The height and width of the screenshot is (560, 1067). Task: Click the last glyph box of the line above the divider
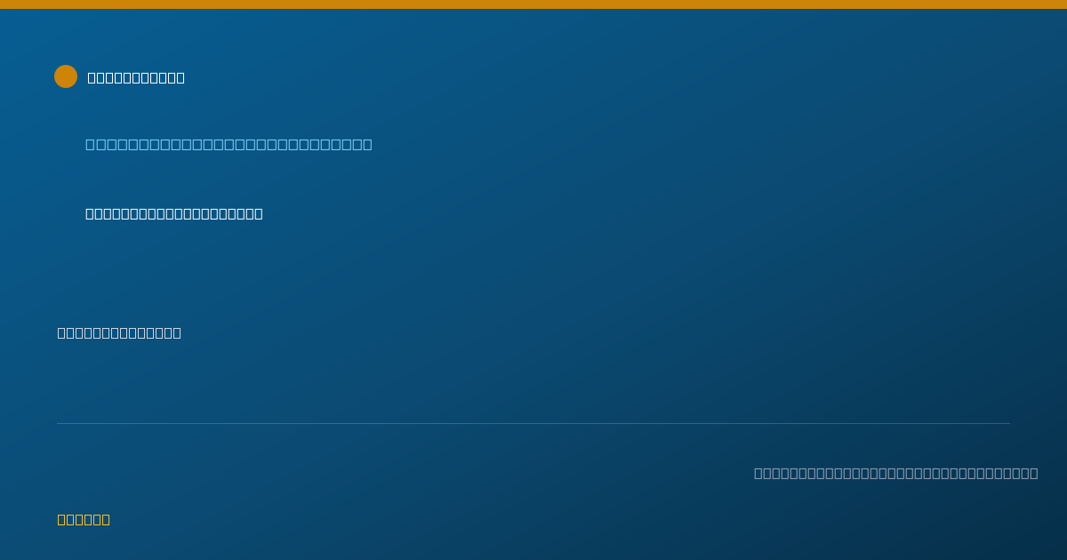click(x=177, y=332)
